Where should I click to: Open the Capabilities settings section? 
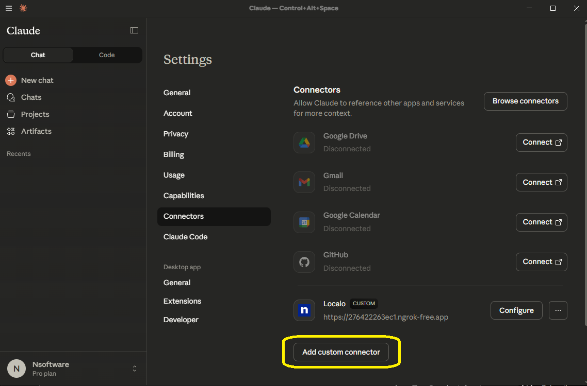click(x=184, y=196)
